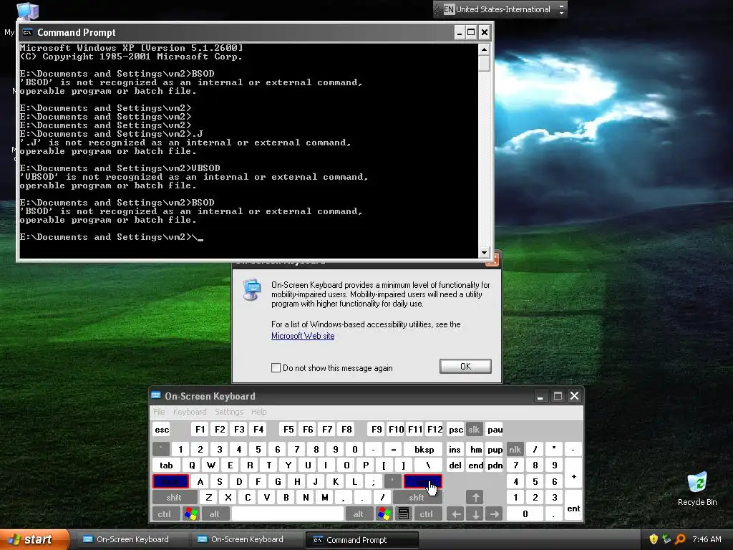The width and height of the screenshot is (733, 550).
Task: Click the pdn page down key
Action: [495, 465]
